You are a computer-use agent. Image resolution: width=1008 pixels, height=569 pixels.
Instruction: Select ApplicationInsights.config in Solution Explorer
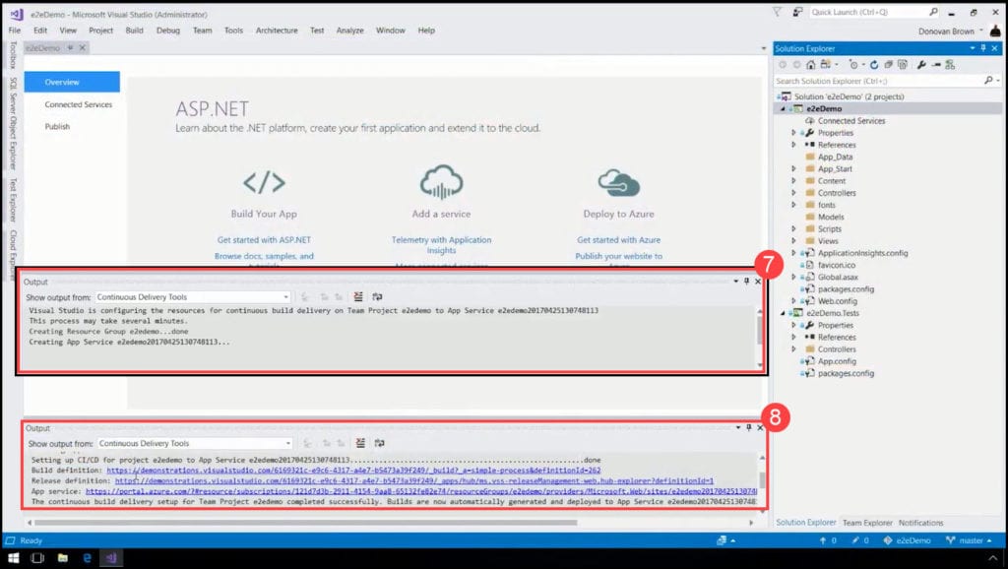click(x=862, y=253)
